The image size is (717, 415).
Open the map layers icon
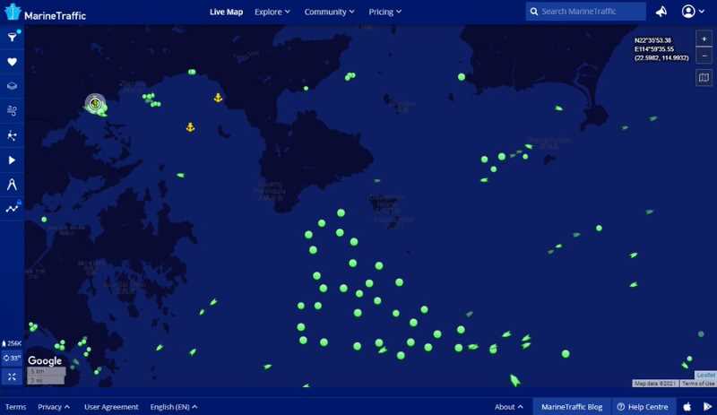point(12,87)
